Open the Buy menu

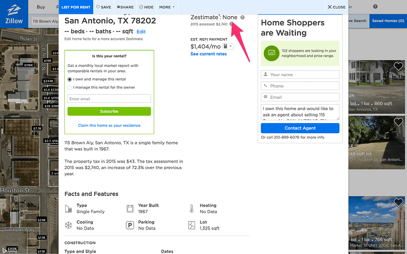pos(41,7)
